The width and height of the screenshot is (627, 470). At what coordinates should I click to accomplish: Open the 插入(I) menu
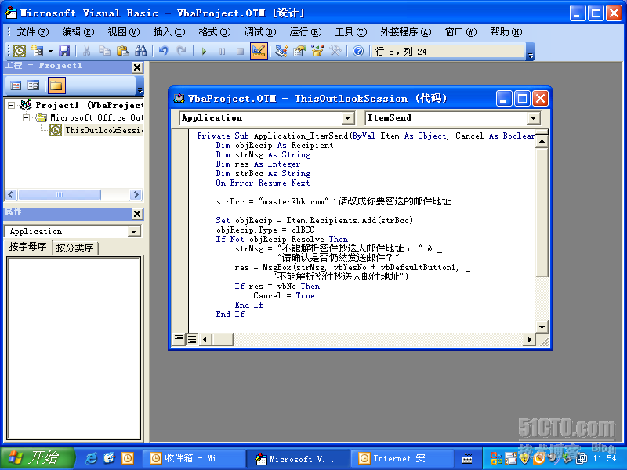(169, 32)
